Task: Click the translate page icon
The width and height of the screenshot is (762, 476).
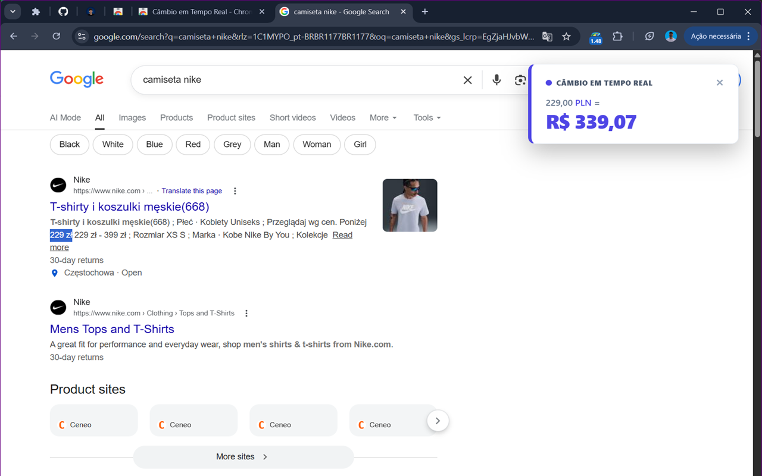Action: point(547,36)
